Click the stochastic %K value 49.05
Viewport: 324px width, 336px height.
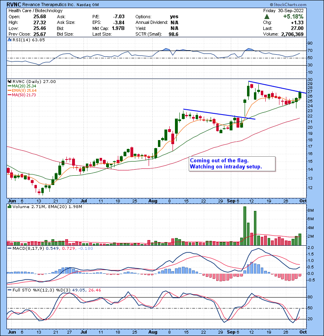78,290
